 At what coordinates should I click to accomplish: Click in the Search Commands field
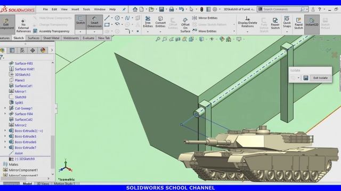click(282, 10)
